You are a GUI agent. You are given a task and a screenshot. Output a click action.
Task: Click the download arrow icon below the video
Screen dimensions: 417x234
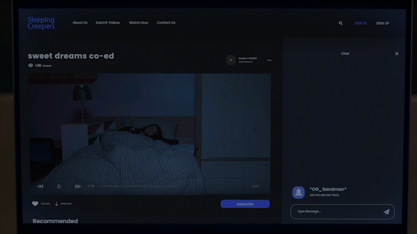point(57,204)
